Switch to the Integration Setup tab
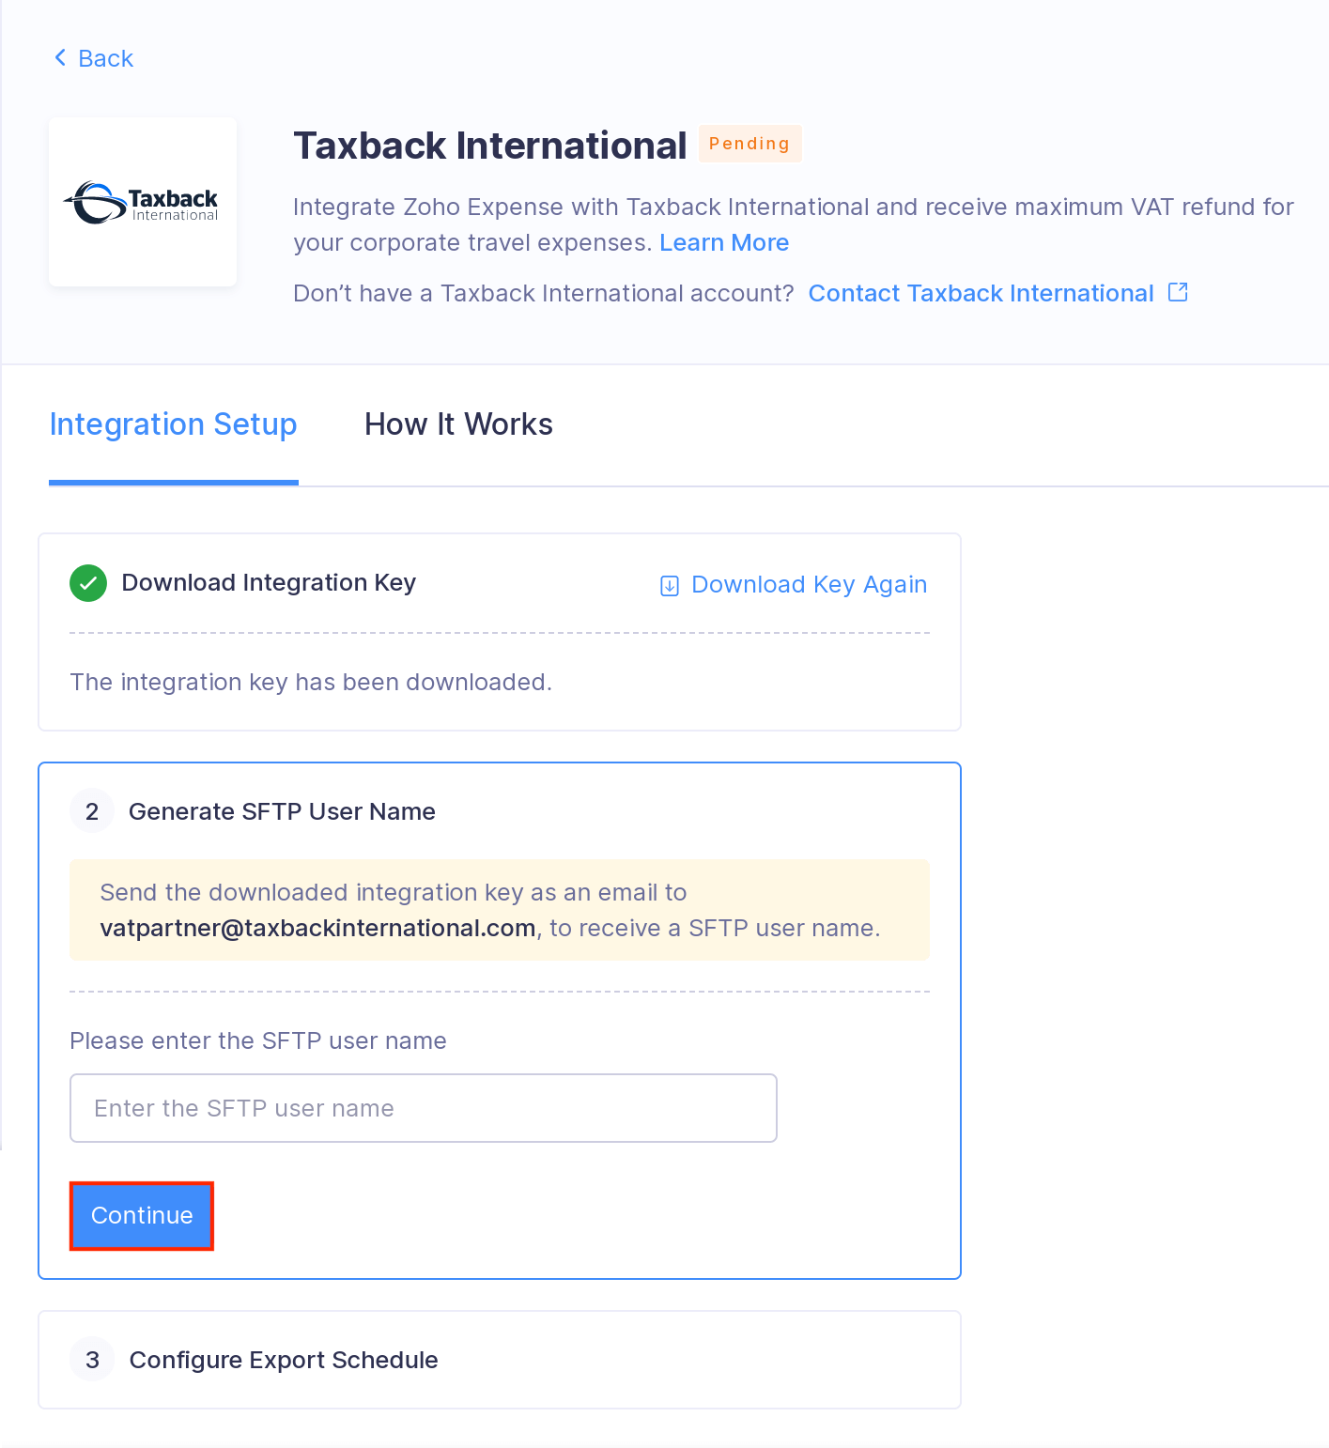The height and width of the screenshot is (1448, 1329). coord(173,424)
